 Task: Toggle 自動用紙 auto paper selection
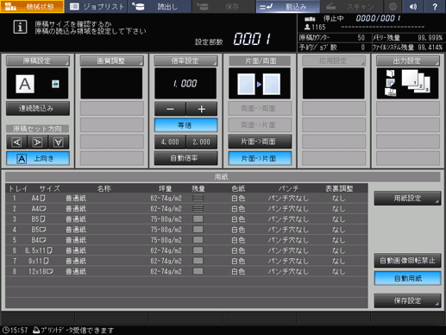point(407,278)
